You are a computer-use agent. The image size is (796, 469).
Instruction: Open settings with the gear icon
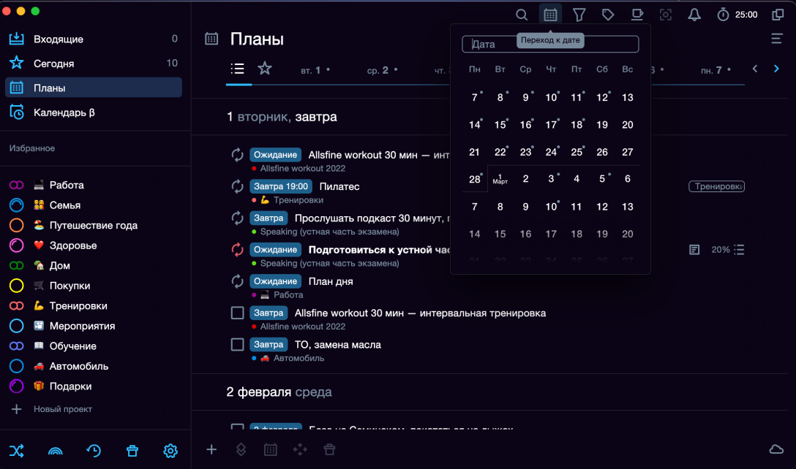click(170, 451)
